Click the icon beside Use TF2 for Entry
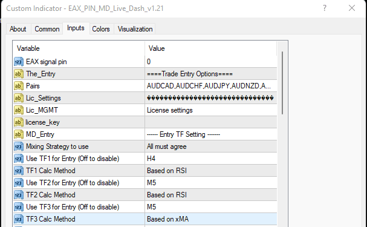The width and height of the screenshot is (367, 227). pyautogui.click(x=19, y=183)
